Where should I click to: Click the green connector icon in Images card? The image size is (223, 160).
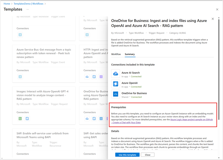tap(20, 118)
